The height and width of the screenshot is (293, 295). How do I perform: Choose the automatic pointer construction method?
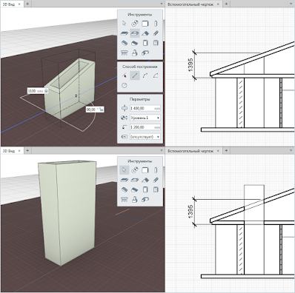point(125,75)
